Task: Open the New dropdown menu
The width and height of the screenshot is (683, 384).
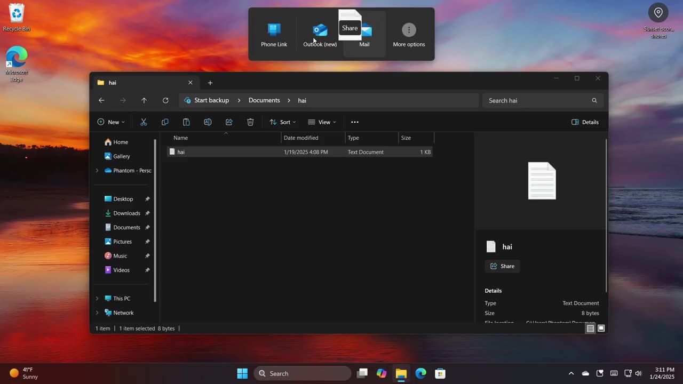Action: 111,122
